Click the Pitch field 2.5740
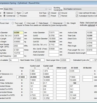Viewport: 97px width, 103px height. tap(92, 43)
